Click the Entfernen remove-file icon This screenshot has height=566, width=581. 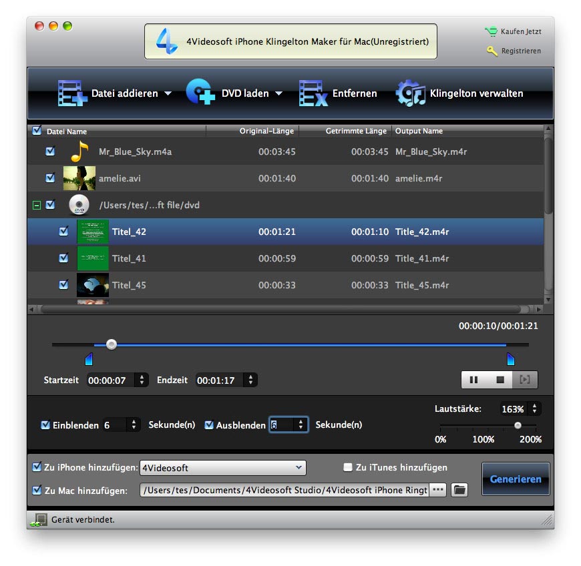click(313, 93)
